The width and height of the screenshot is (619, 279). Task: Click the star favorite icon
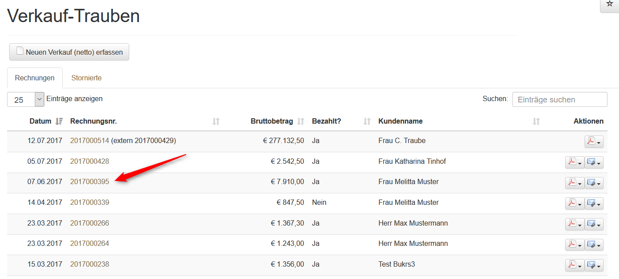tap(610, 4)
